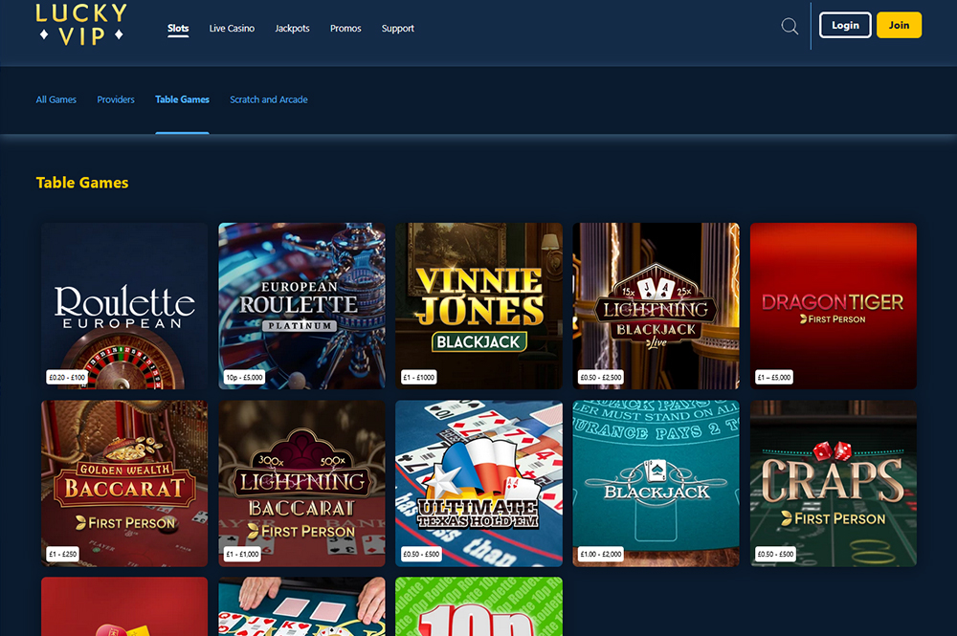
Task: Open Lightning Blackjack Live game
Action: coord(656,306)
